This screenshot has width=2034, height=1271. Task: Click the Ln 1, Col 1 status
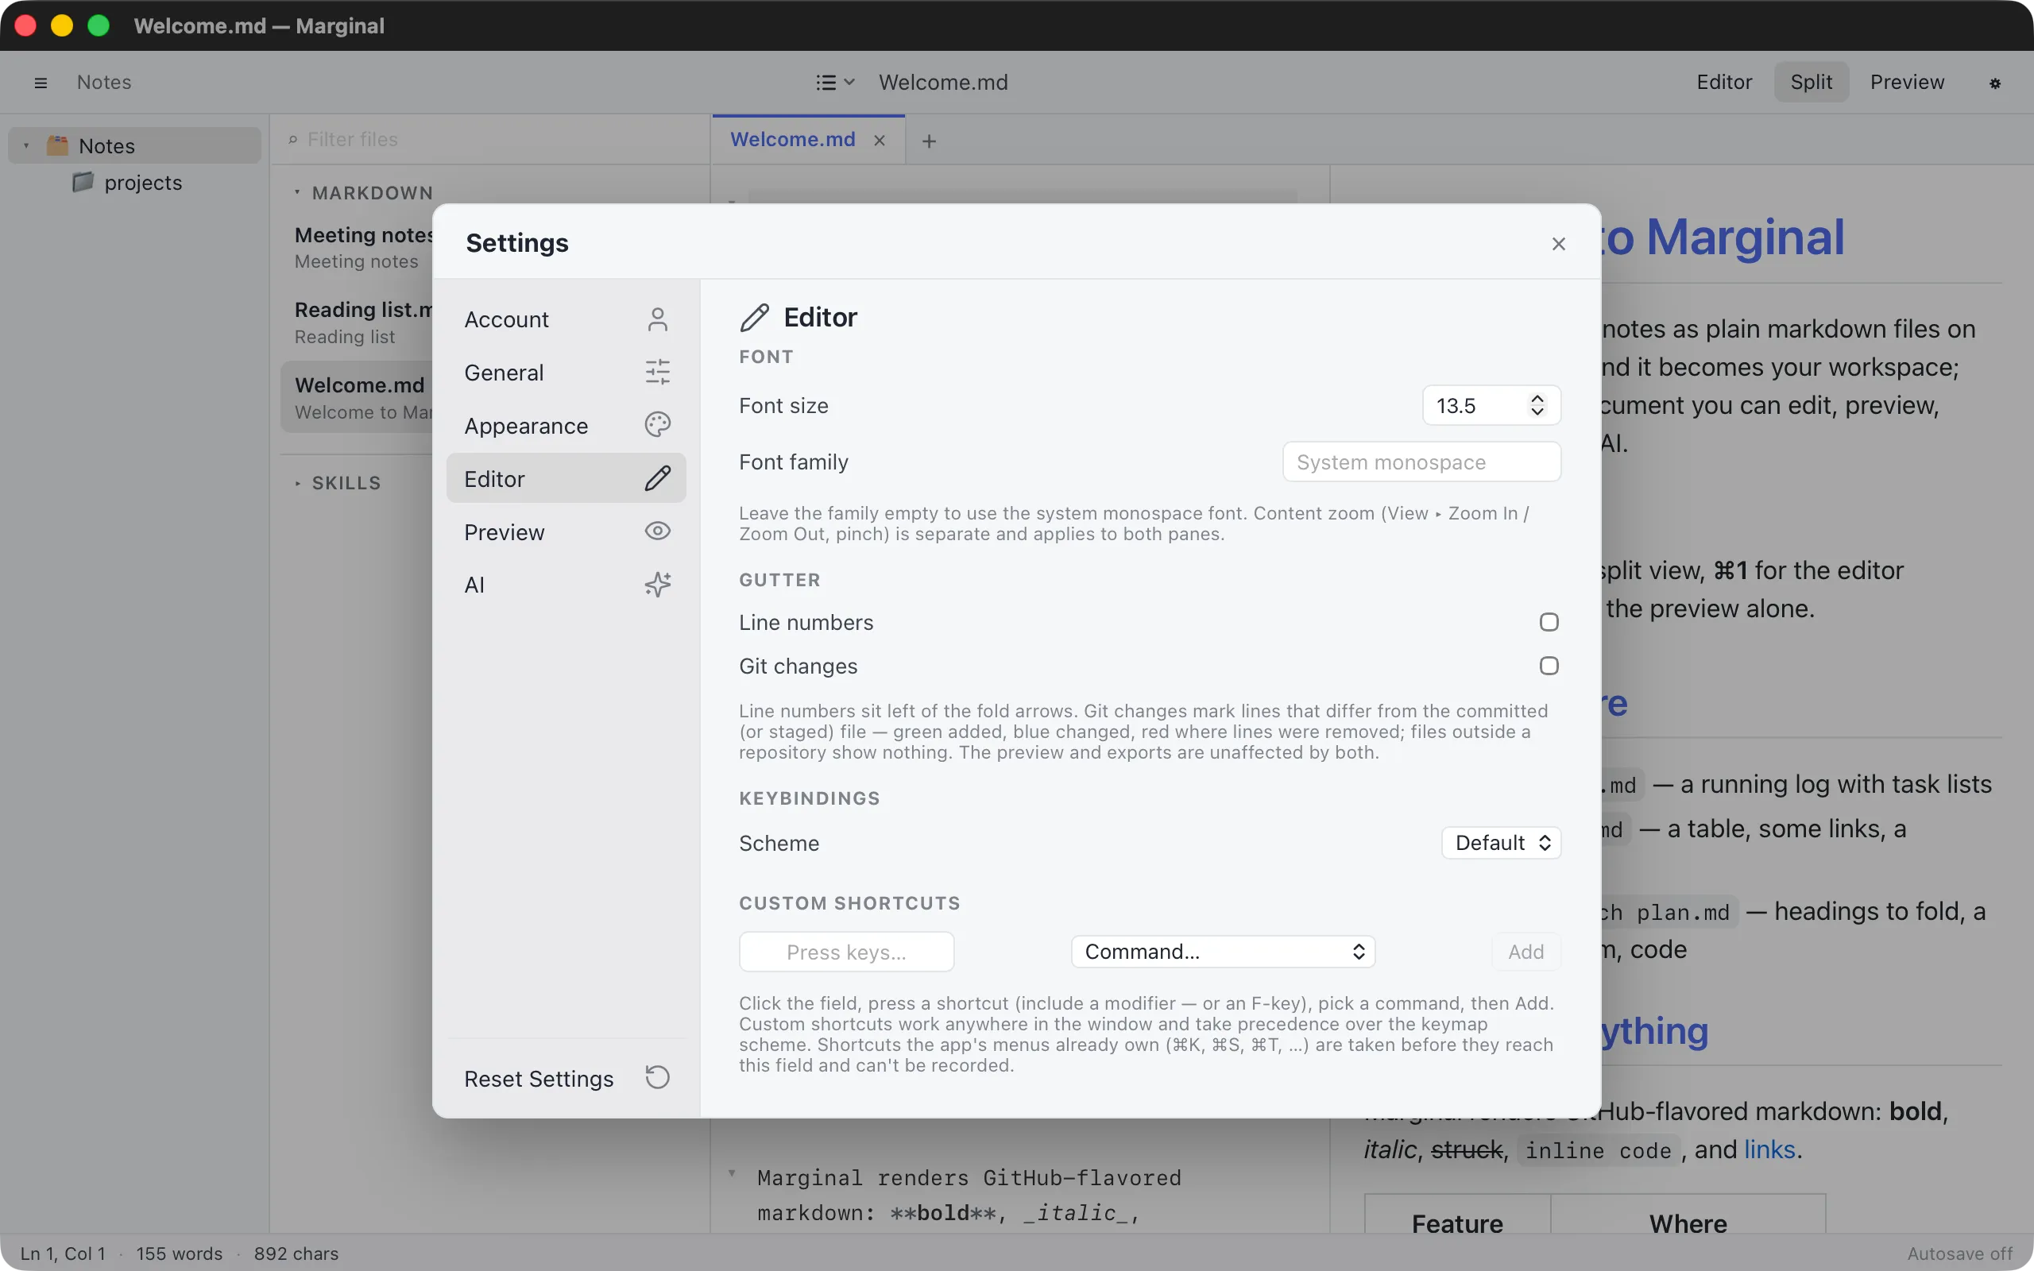click(x=63, y=1254)
